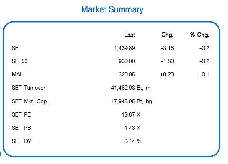This screenshot has height=164, width=228.
Task: Select the MAI last value 320.05
Action: pos(127,74)
